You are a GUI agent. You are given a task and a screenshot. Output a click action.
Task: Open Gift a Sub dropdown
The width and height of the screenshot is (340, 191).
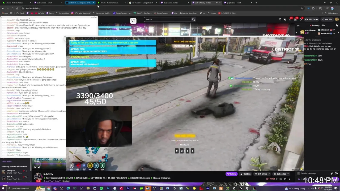[262, 174]
